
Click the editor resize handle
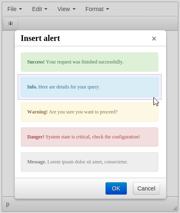175,208
